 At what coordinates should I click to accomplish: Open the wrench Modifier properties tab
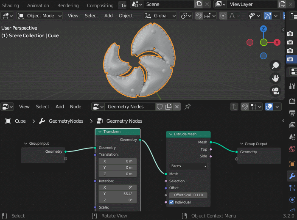[x=292, y=176]
